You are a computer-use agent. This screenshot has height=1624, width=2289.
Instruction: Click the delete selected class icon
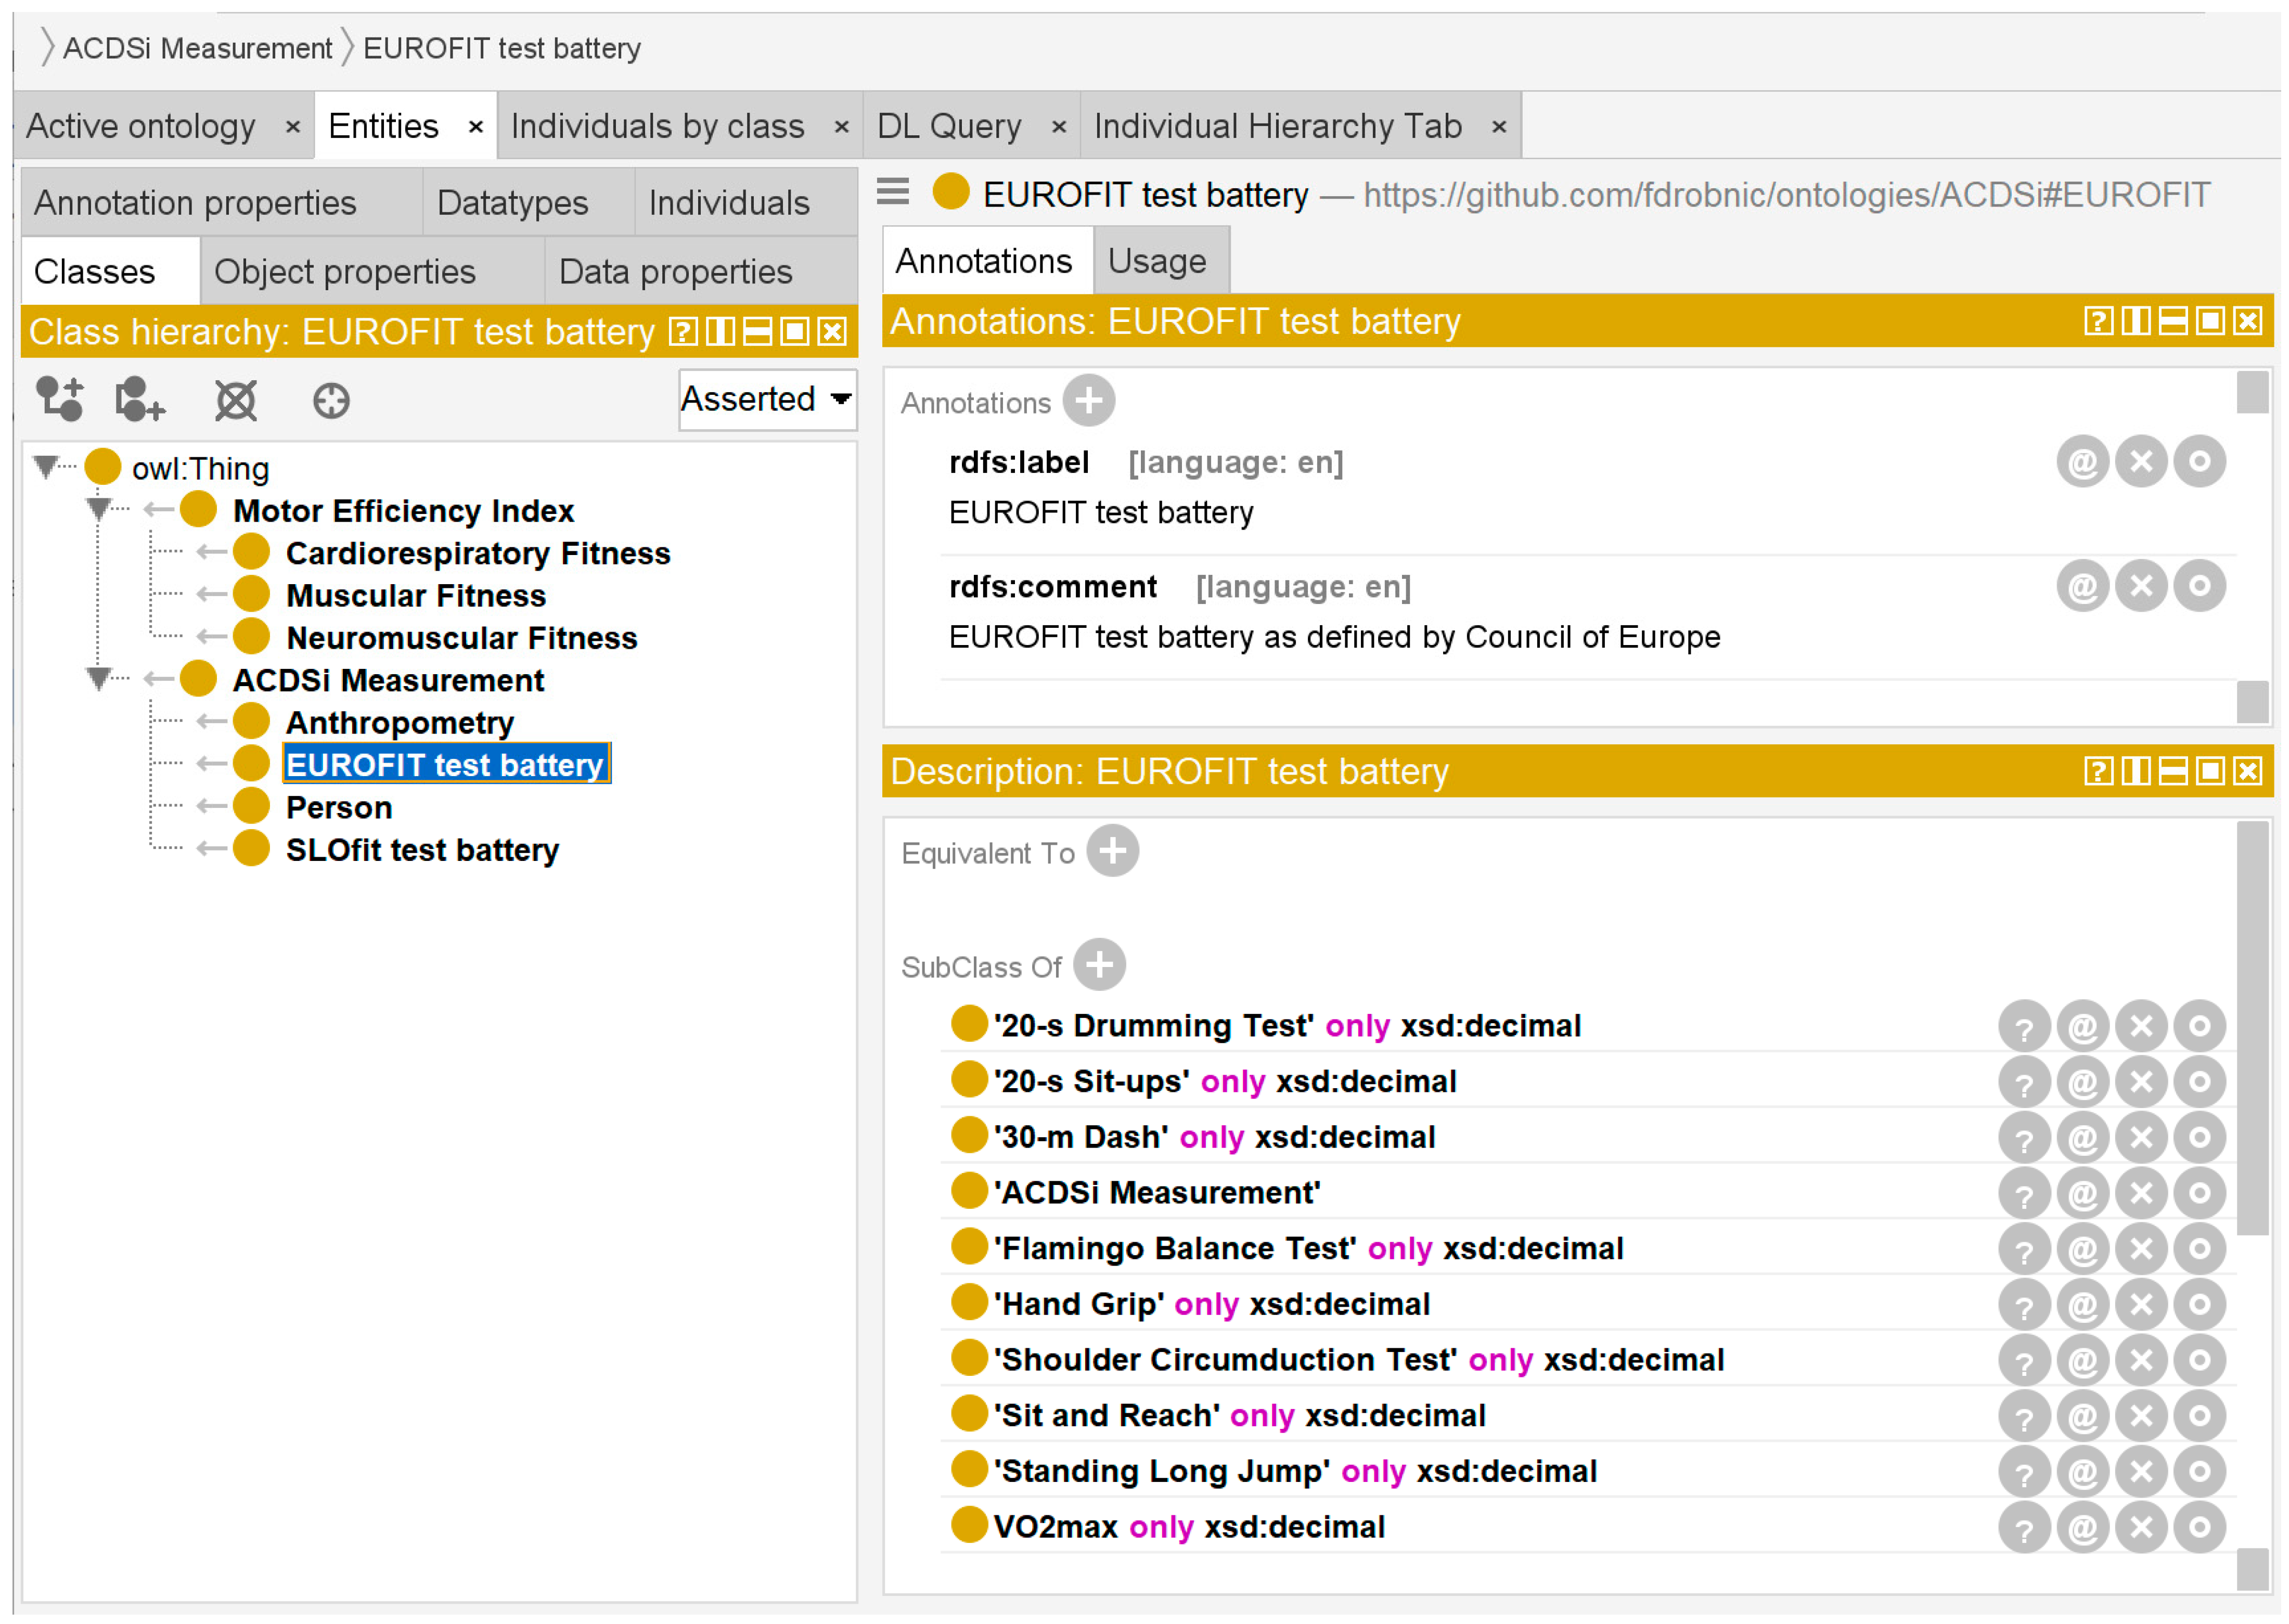point(236,400)
